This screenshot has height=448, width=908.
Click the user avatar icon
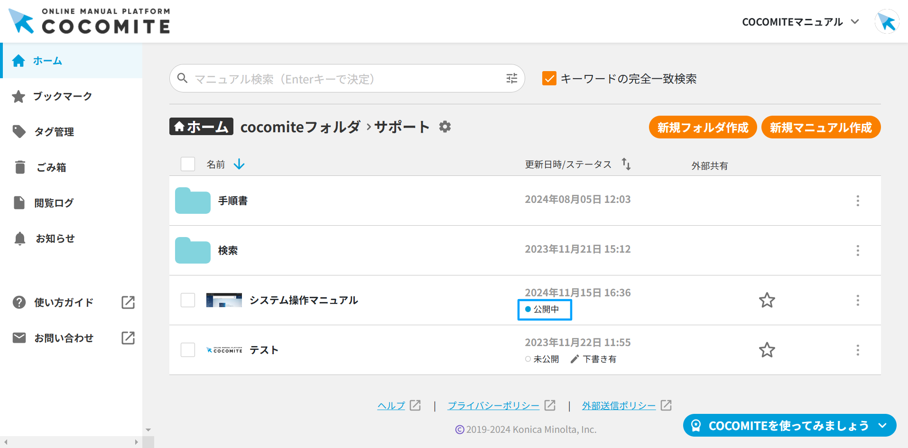pyautogui.click(x=886, y=22)
